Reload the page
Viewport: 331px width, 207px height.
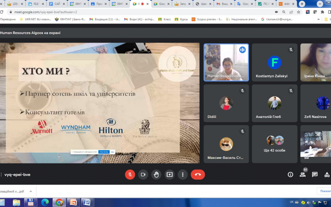[2, 12]
